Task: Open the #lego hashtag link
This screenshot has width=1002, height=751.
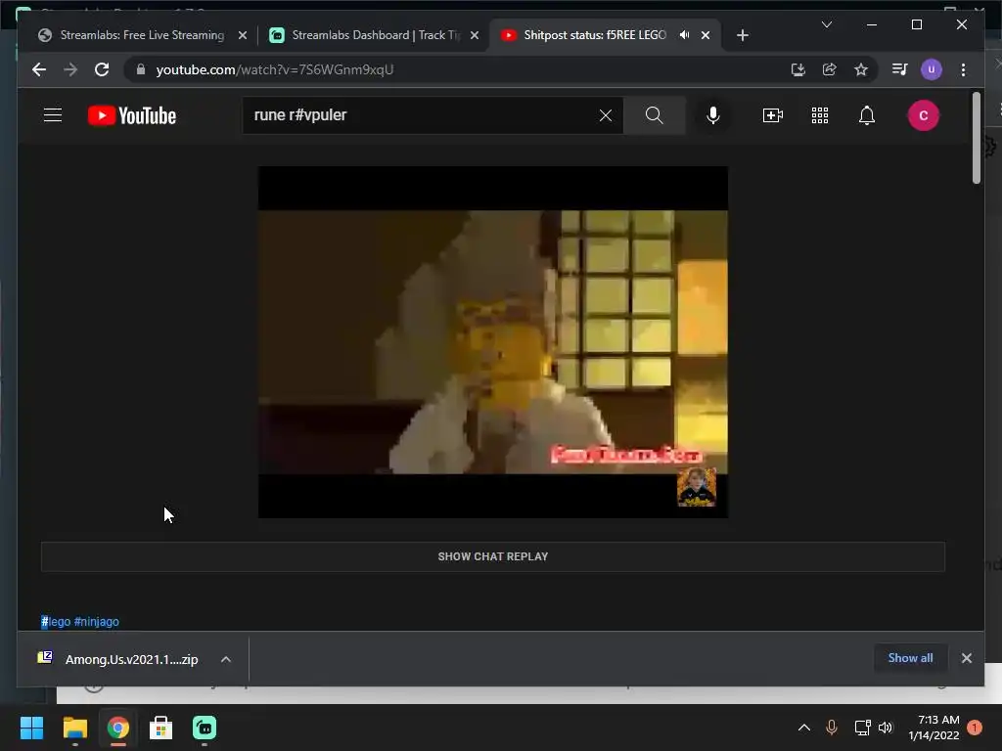Action: coord(56,621)
